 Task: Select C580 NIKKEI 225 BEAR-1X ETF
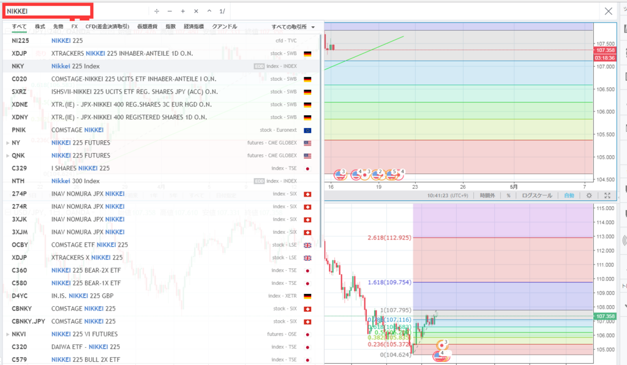pos(161,283)
